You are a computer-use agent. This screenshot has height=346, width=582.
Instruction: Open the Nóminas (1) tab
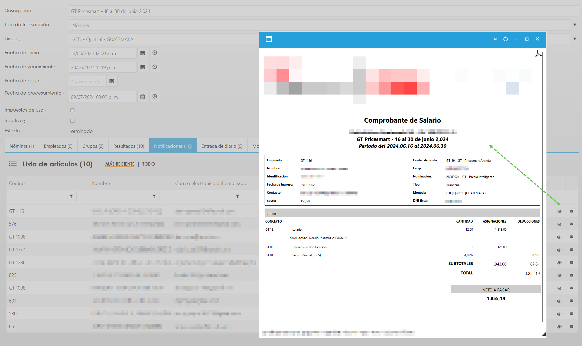(22, 146)
